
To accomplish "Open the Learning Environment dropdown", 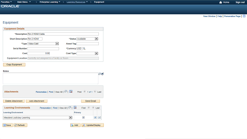I will (70, 117).
